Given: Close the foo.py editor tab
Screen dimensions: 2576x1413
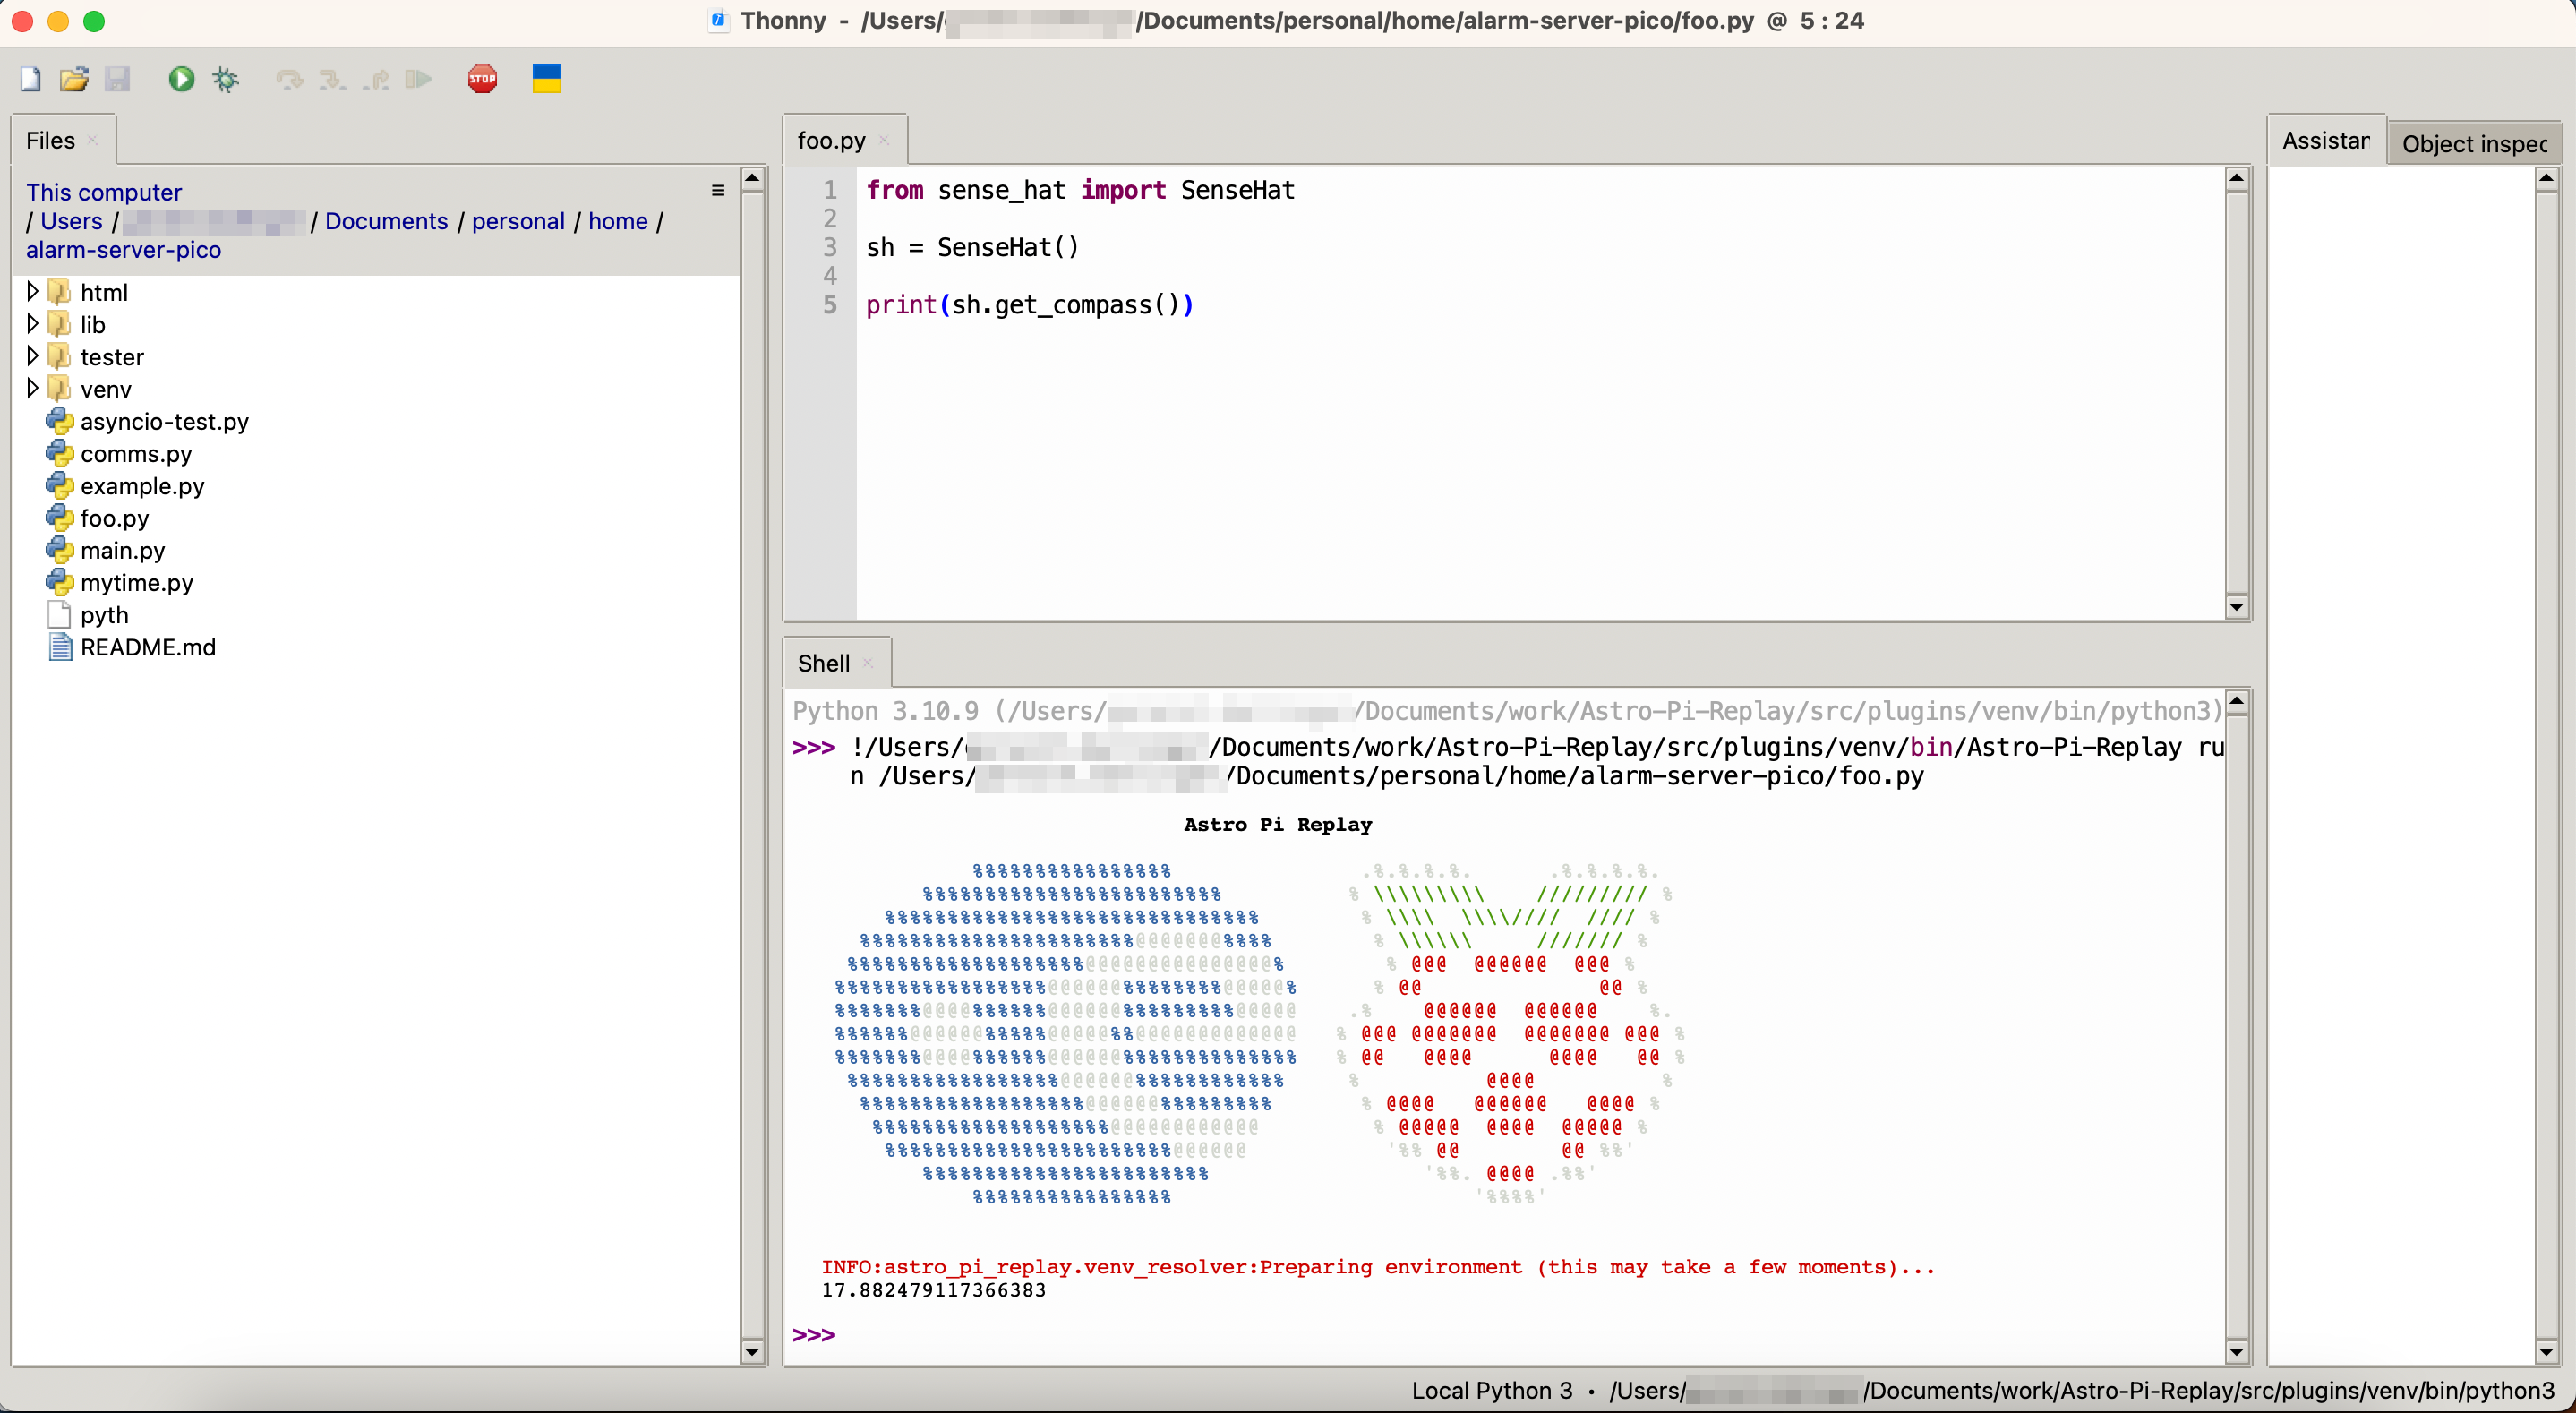Looking at the screenshot, I should pyautogui.click(x=884, y=141).
